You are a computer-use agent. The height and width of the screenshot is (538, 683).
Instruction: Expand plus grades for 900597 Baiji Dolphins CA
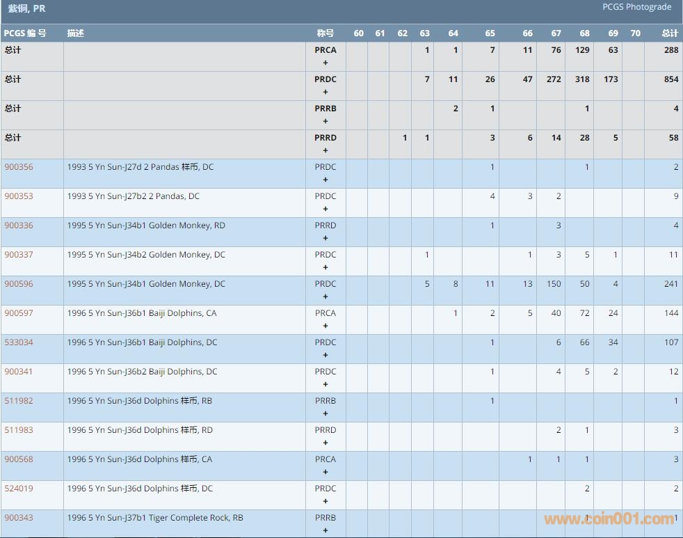(326, 326)
